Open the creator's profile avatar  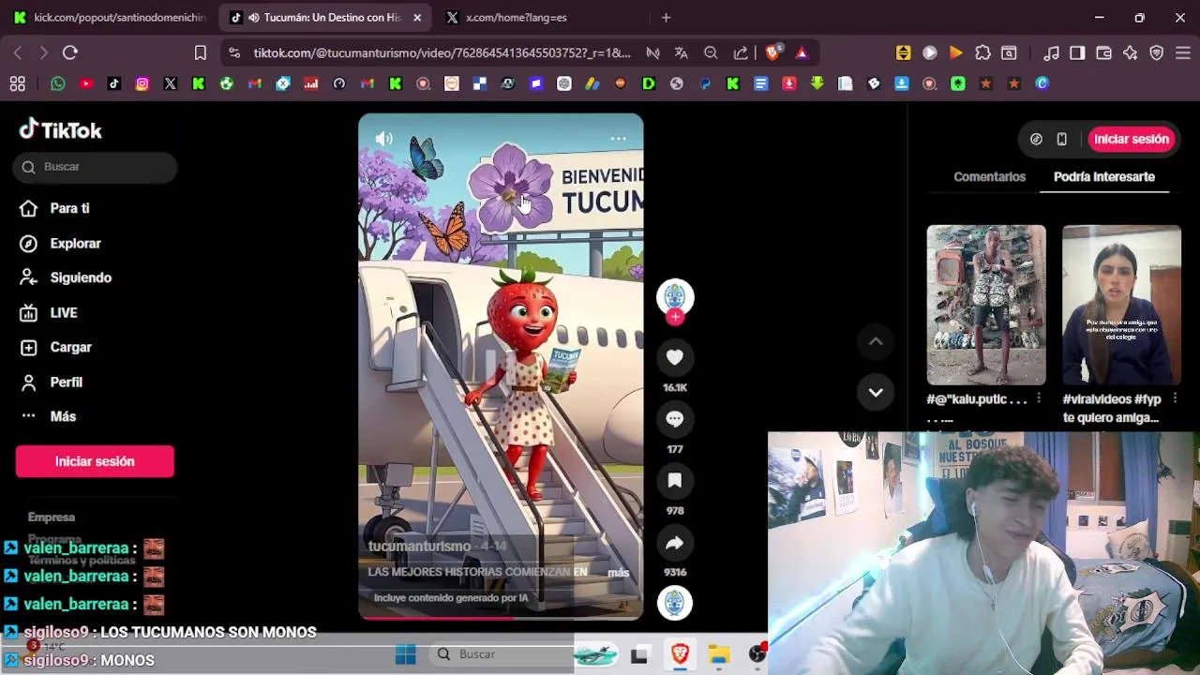[x=674, y=296]
